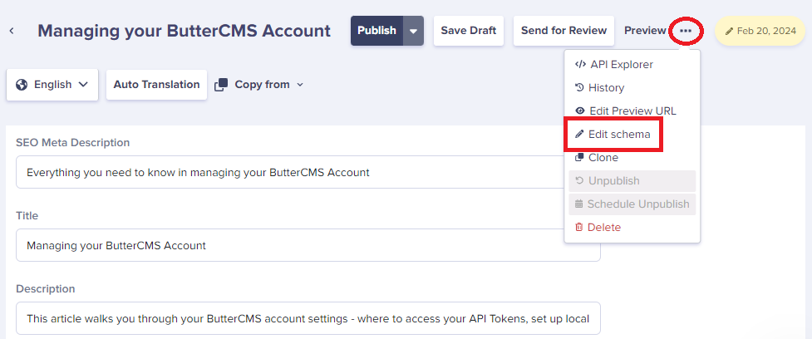Click the eye icon for Edit Preview URL
812x339 pixels.
click(x=580, y=111)
